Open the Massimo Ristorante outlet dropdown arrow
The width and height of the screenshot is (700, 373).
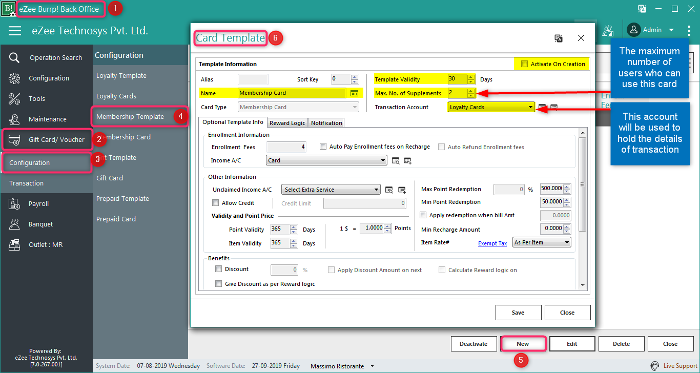tap(373, 366)
